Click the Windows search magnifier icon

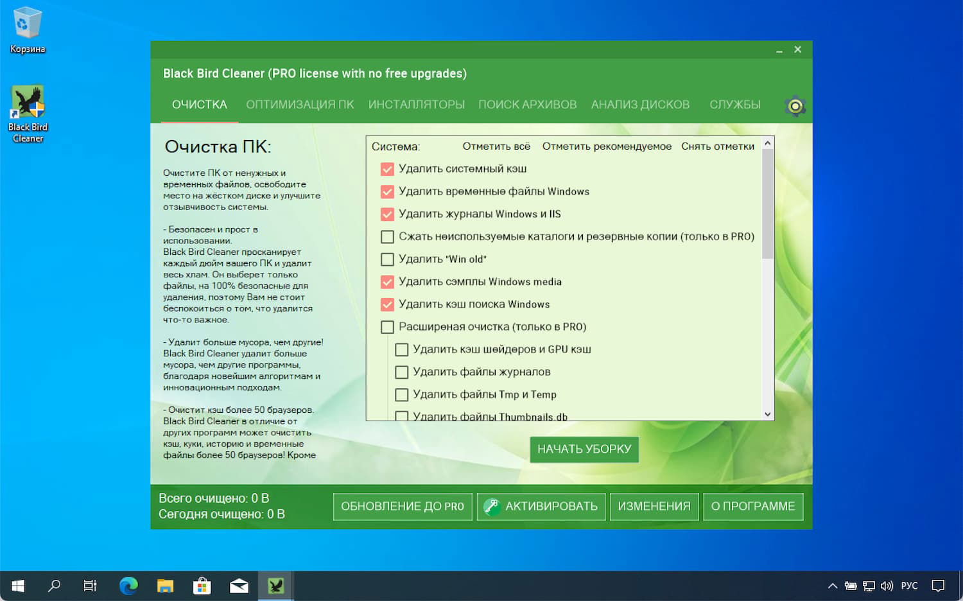point(55,586)
